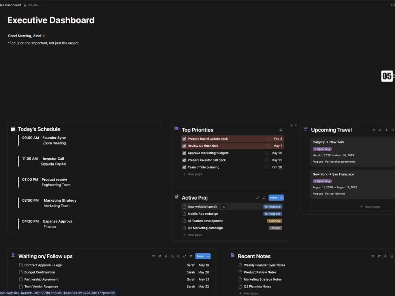Open Weekly Founder Sync Notes page
Screen dimensions: 395x296
point(264,265)
